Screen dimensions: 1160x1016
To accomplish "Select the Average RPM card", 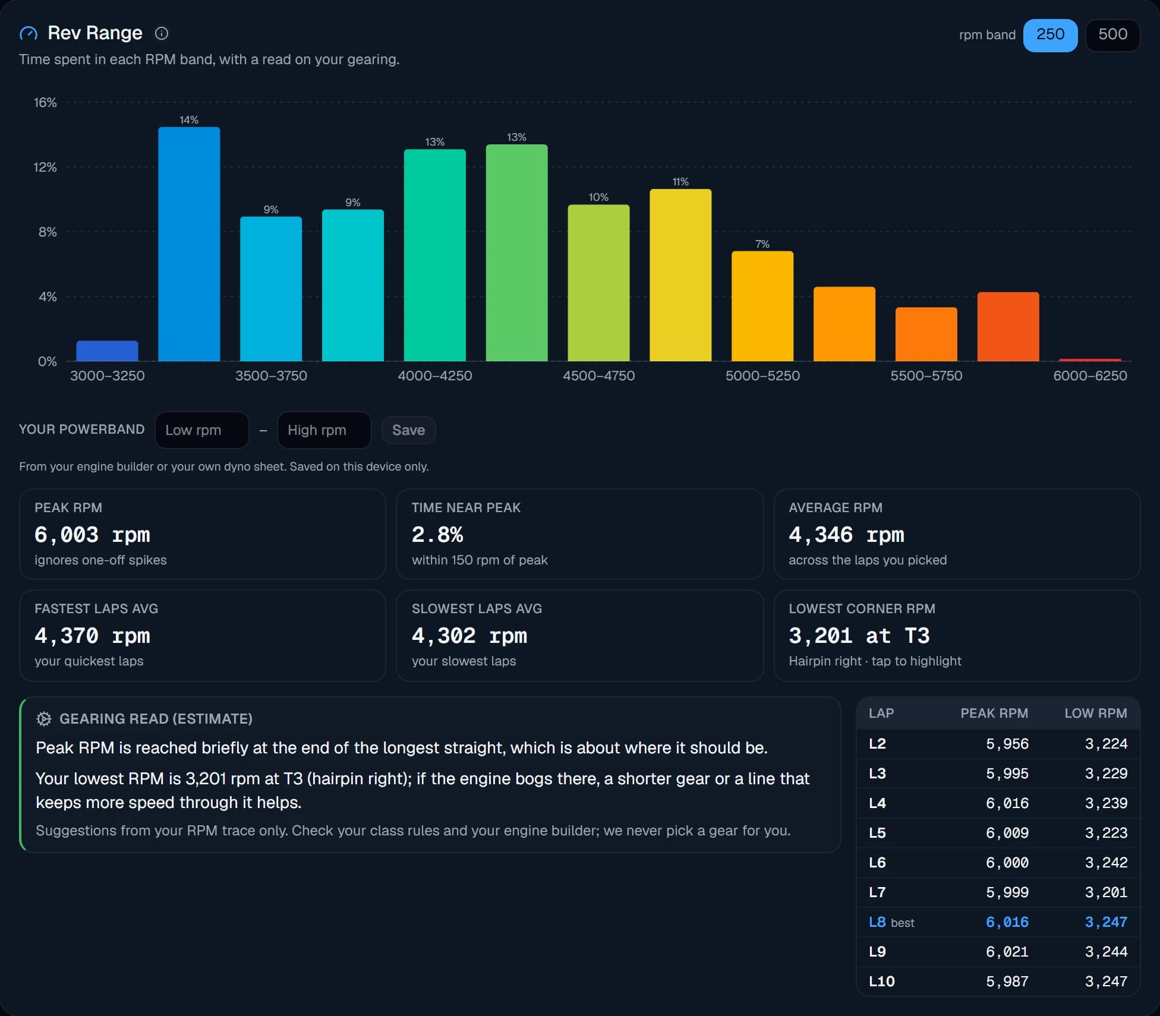I will tap(957, 534).
